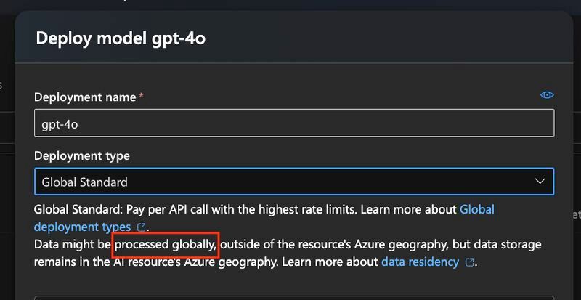Click the "gpt-4o" text inside the name field
Image resolution: width=581 pixels, height=300 pixels.
pos(60,123)
